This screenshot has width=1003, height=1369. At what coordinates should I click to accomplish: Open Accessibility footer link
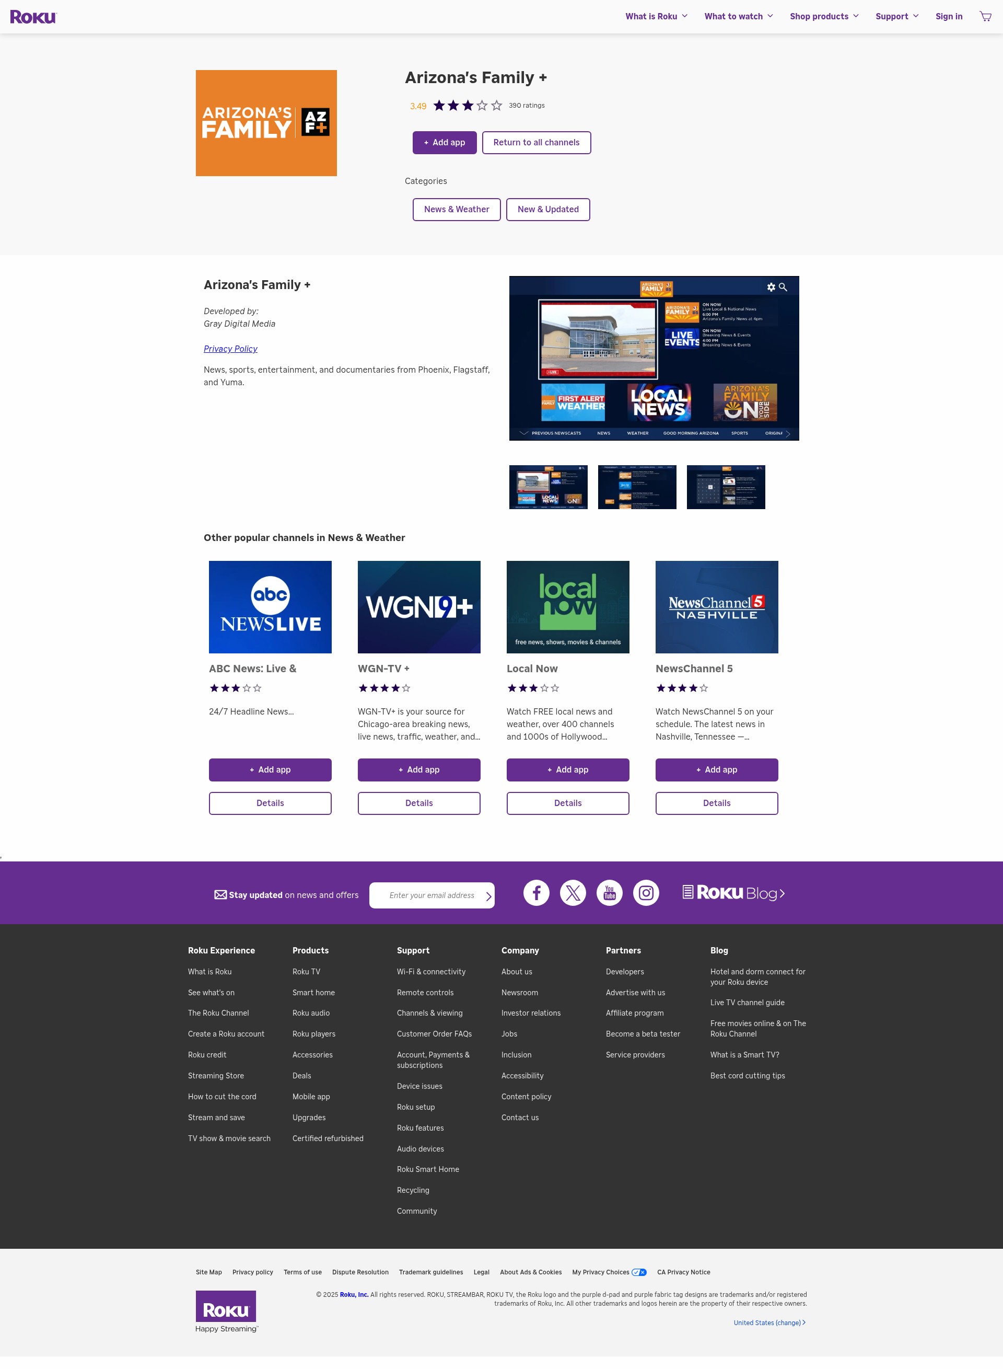click(x=522, y=1076)
